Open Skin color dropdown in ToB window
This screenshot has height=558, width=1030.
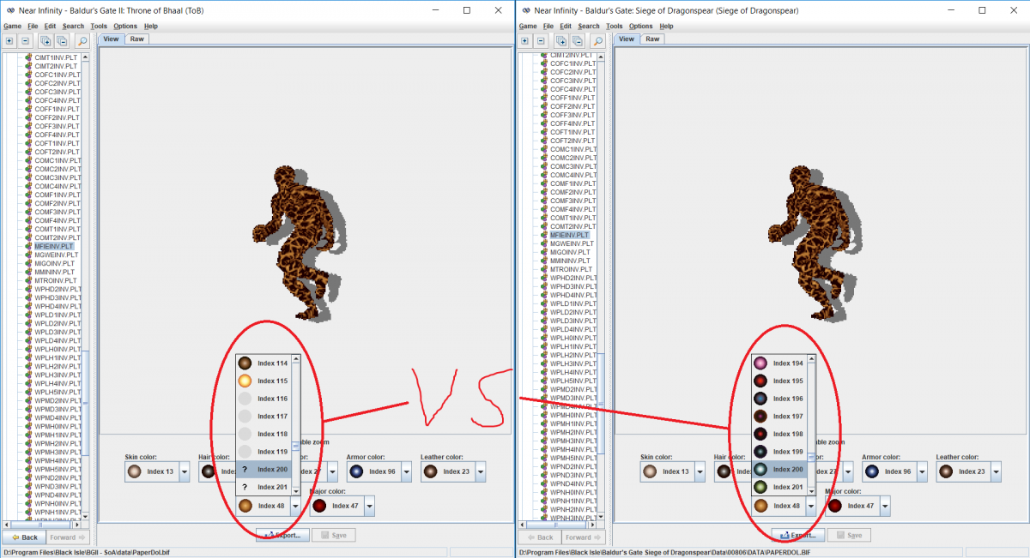pyautogui.click(x=184, y=471)
